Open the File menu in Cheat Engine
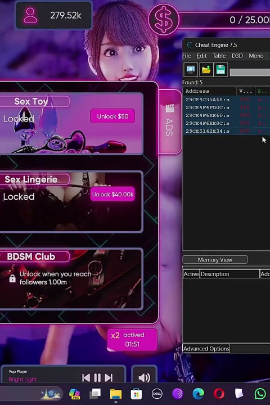 pos(187,56)
